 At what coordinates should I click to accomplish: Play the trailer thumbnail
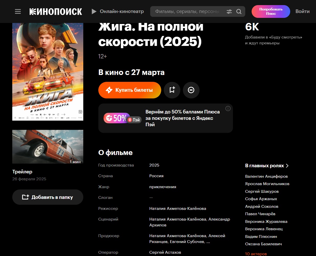pyautogui.click(x=48, y=147)
